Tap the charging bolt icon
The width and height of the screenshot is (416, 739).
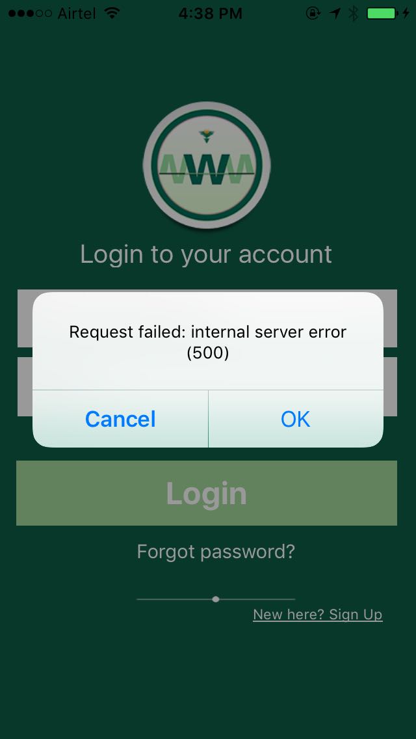click(x=406, y=13)
